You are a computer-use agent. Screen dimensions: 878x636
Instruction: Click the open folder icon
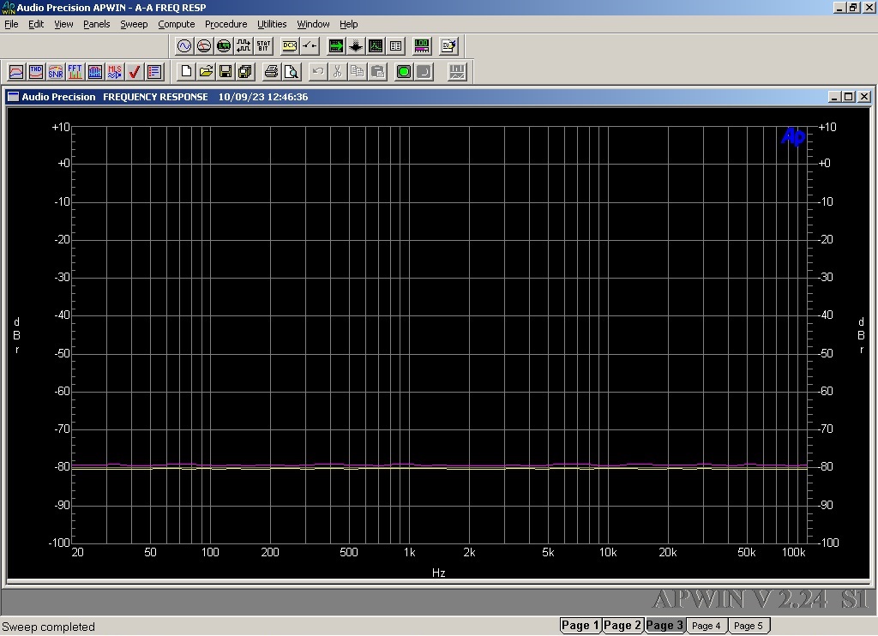point(206,72)
